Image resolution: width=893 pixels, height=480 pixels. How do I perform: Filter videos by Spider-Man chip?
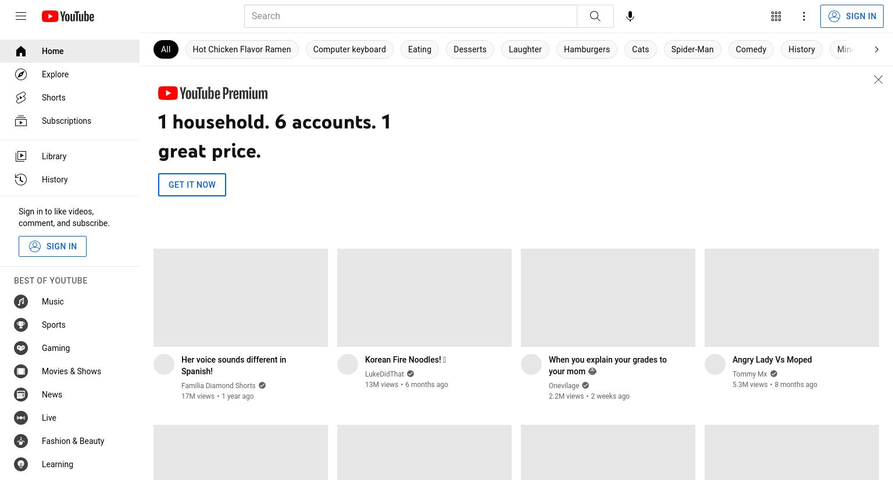(692, 49)
